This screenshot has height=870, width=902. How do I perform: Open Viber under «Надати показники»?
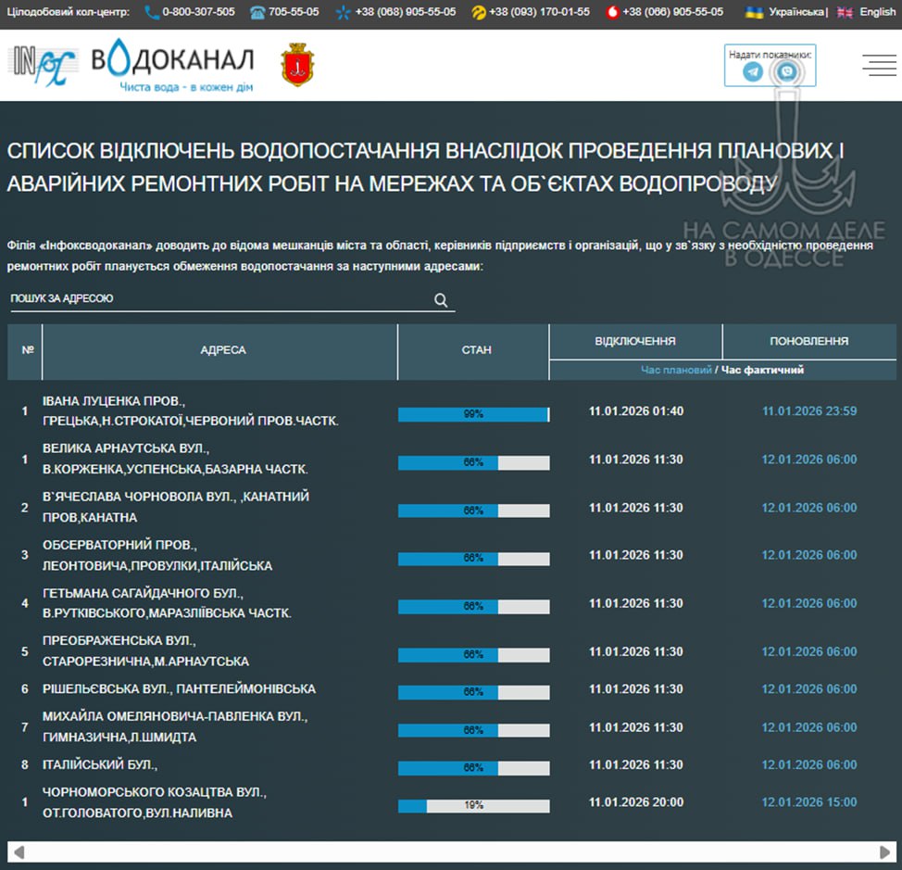(787, 71)
